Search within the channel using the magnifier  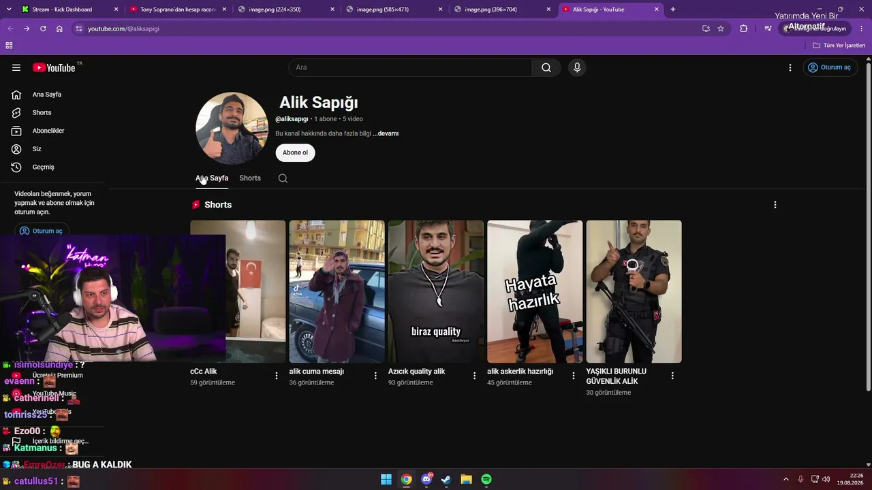click(x=283, y=178)
